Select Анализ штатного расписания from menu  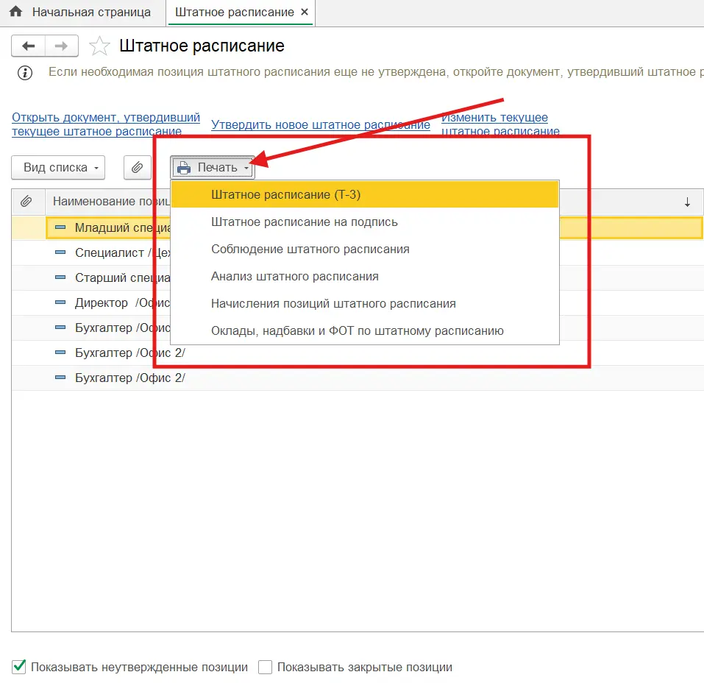[294, 277]
